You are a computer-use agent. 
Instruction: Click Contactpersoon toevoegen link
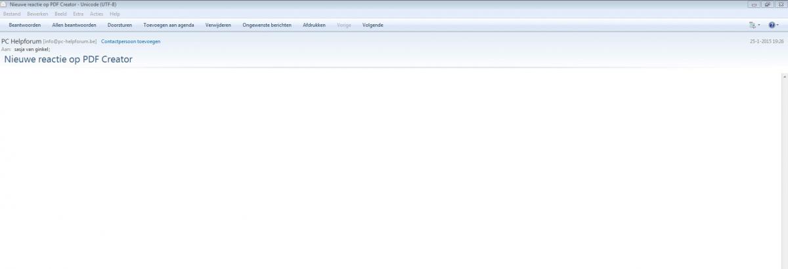click(131, 41)
